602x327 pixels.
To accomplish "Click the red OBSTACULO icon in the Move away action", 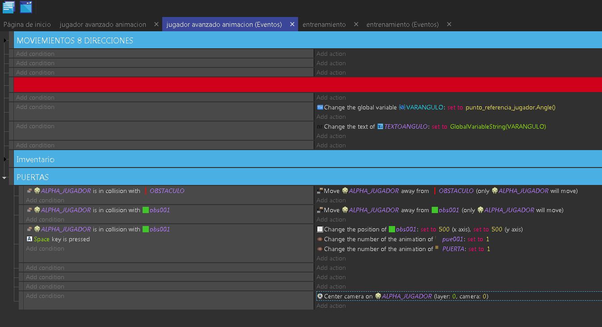I will pyautogui.click(x=435, y=191).
